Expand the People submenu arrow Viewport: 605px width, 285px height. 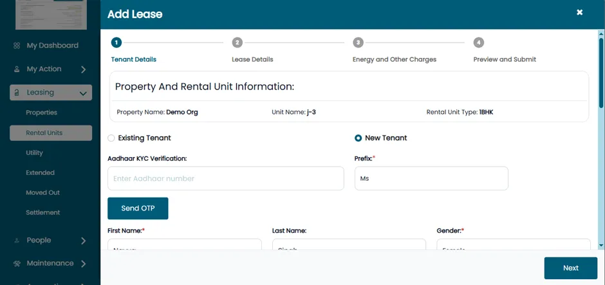tap(83, 241)
